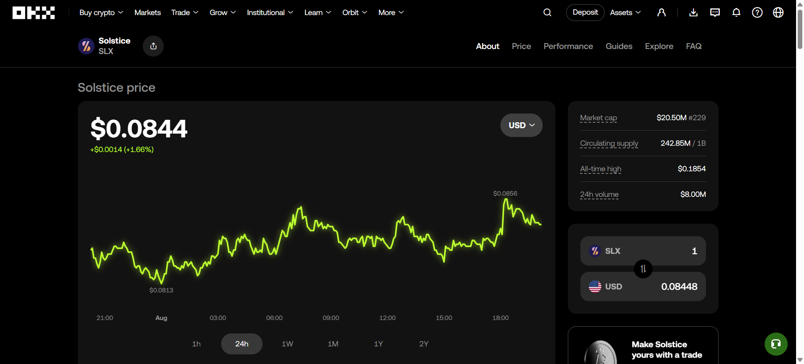804x364 pixels.
Task: Select the About tab
Action: (x=487, y=46)
